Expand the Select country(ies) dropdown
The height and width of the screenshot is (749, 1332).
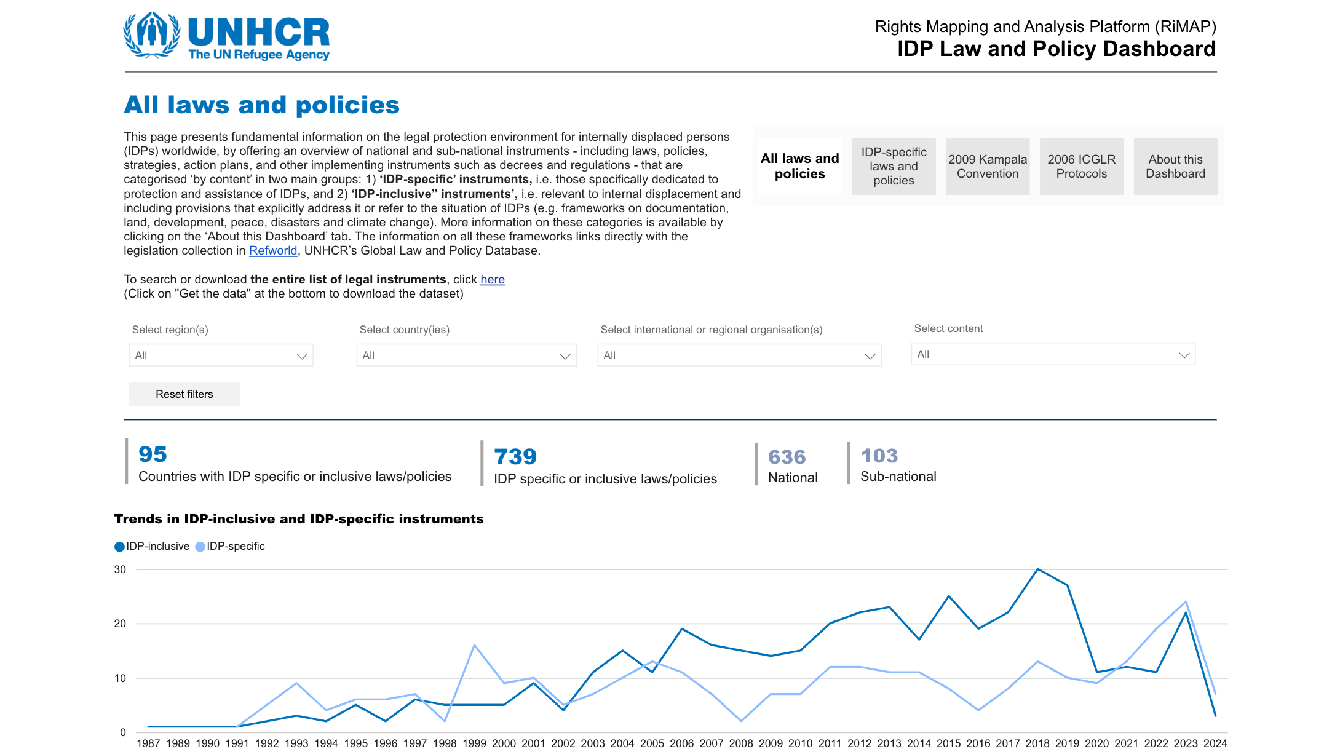(x=467, y=356)
